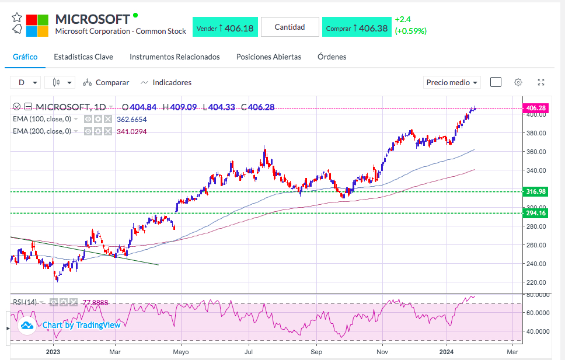Open chart settings gear icon
The image size is (565, 360).
coord(518,82)
